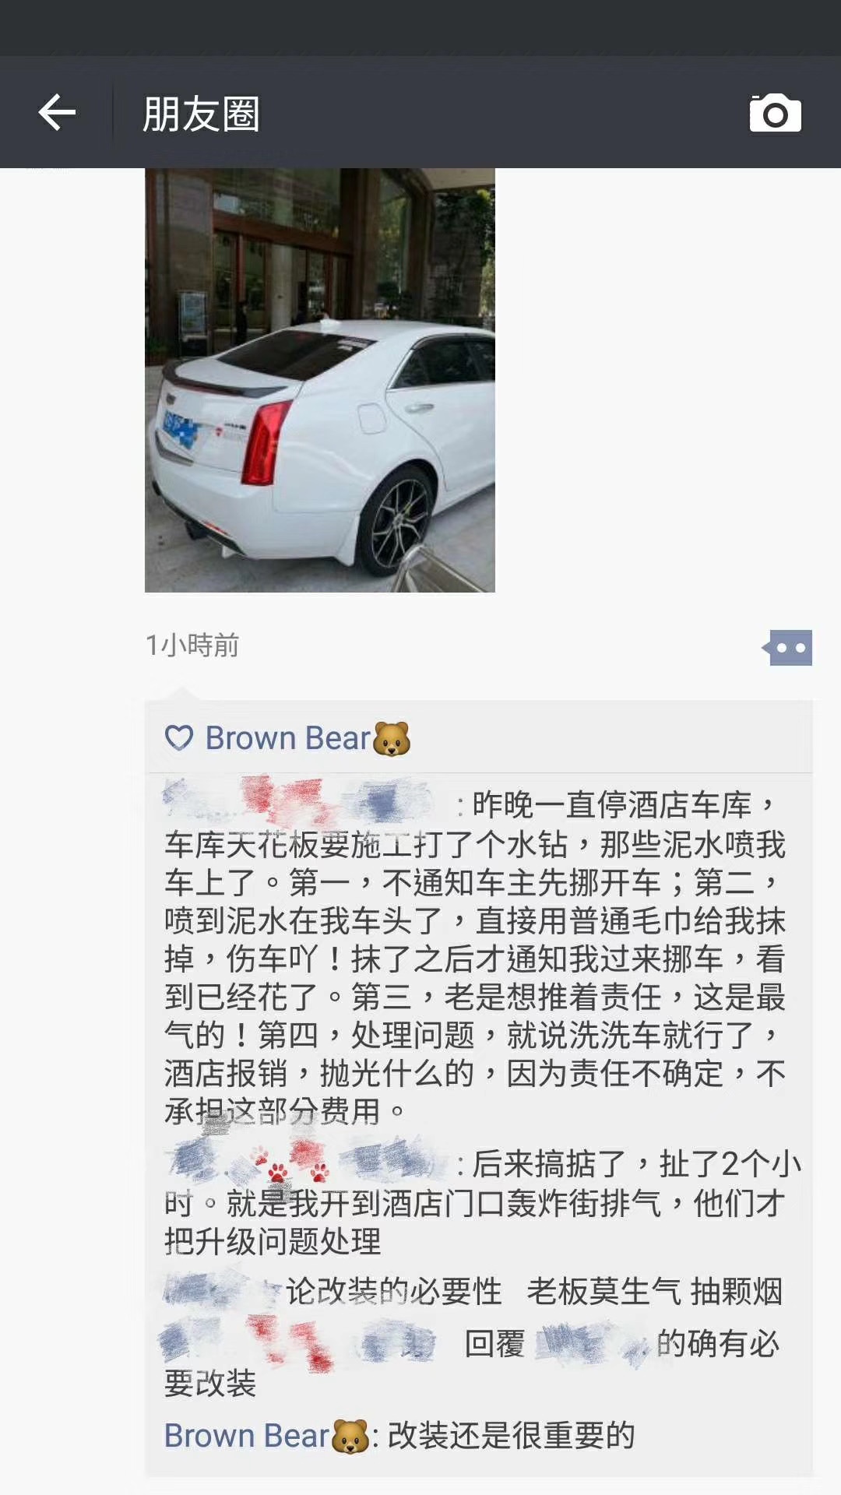Tap the comment 论改装的必要性 老板莫生气 抽颗烟

tap(473, 1291)
